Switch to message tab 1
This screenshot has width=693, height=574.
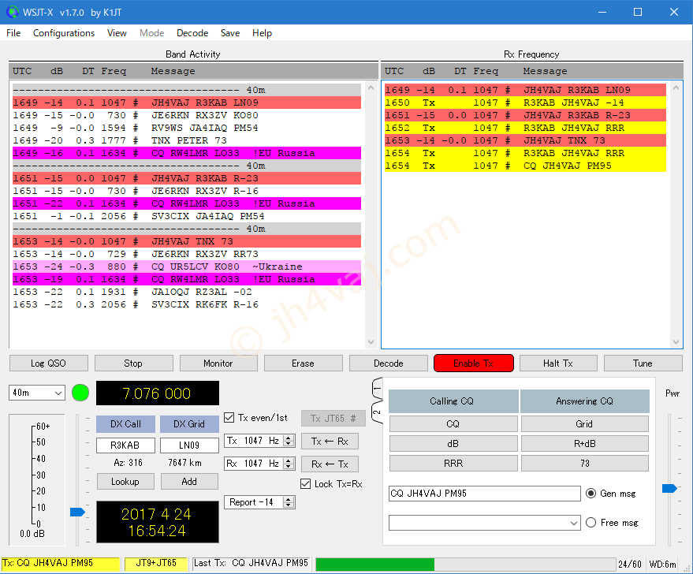(377, 389)
